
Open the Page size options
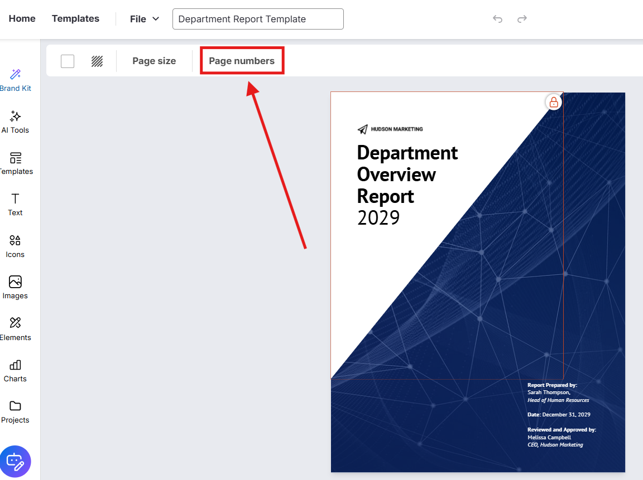(x=154, y=61)
